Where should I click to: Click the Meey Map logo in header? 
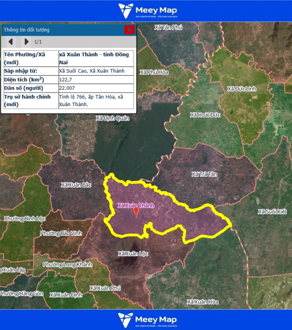tap(147, 11)
